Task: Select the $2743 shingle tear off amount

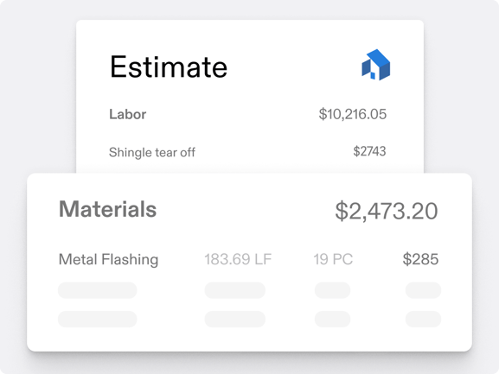Action: 369,151
